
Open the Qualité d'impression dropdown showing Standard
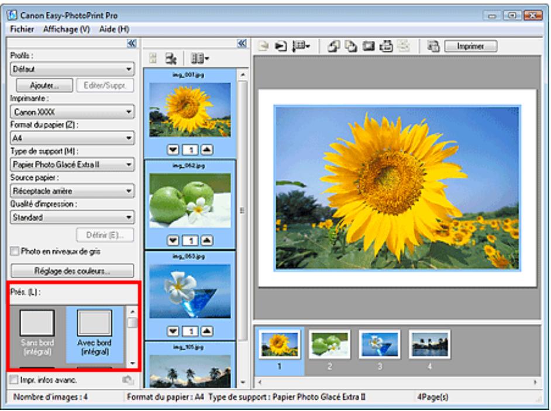click(x=72, y=217)
